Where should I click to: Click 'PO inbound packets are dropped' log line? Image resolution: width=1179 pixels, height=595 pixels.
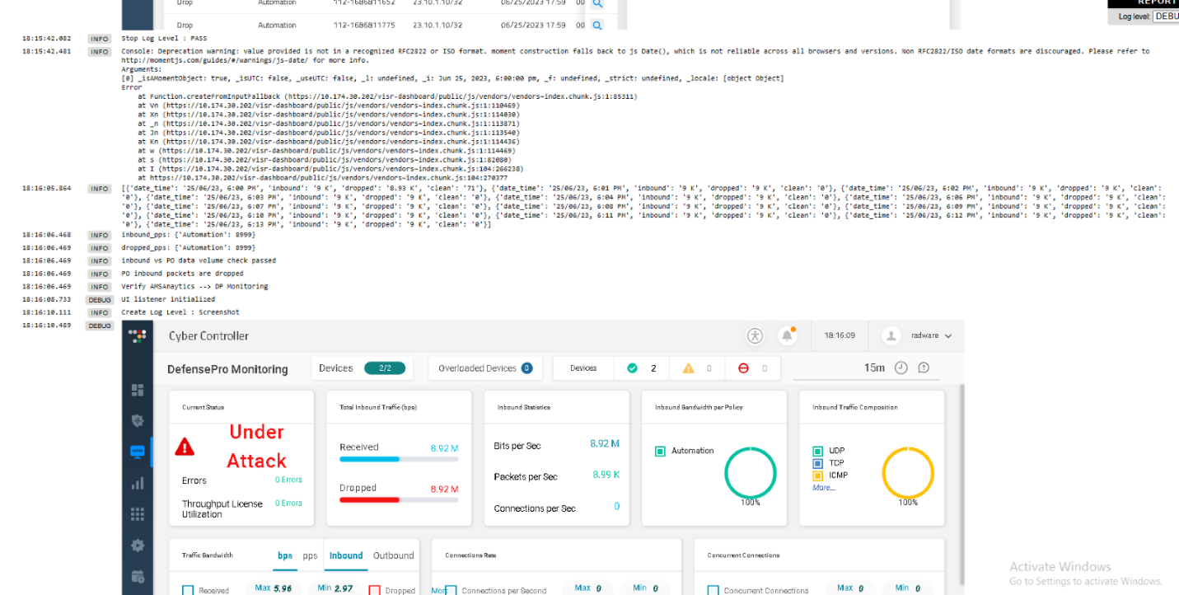pos(182,274)
